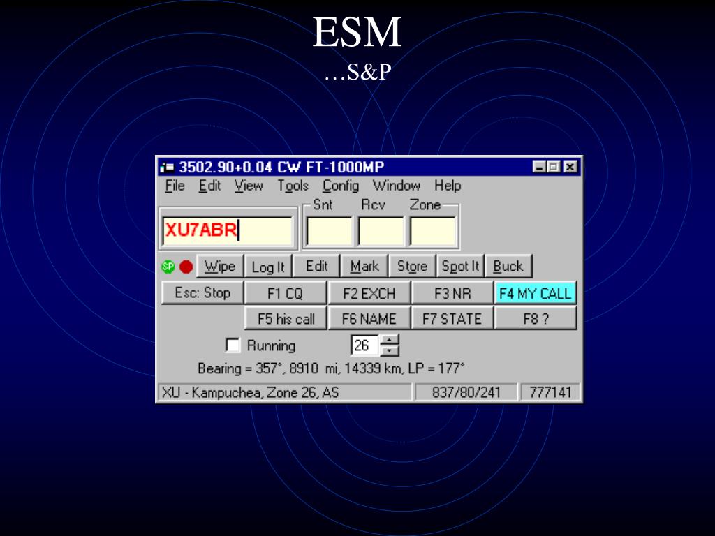Click the Rcv input field
Image resolution: width=715 pixels, height=536 pixels.
point(381,231)
